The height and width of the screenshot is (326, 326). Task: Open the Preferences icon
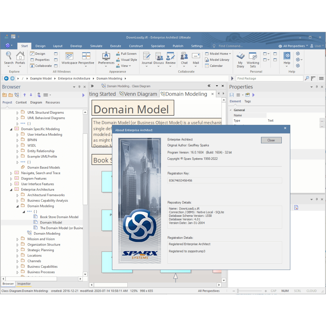[106, 59]
